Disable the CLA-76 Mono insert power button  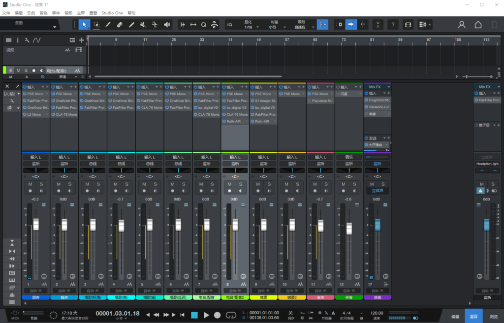[53, 114]
